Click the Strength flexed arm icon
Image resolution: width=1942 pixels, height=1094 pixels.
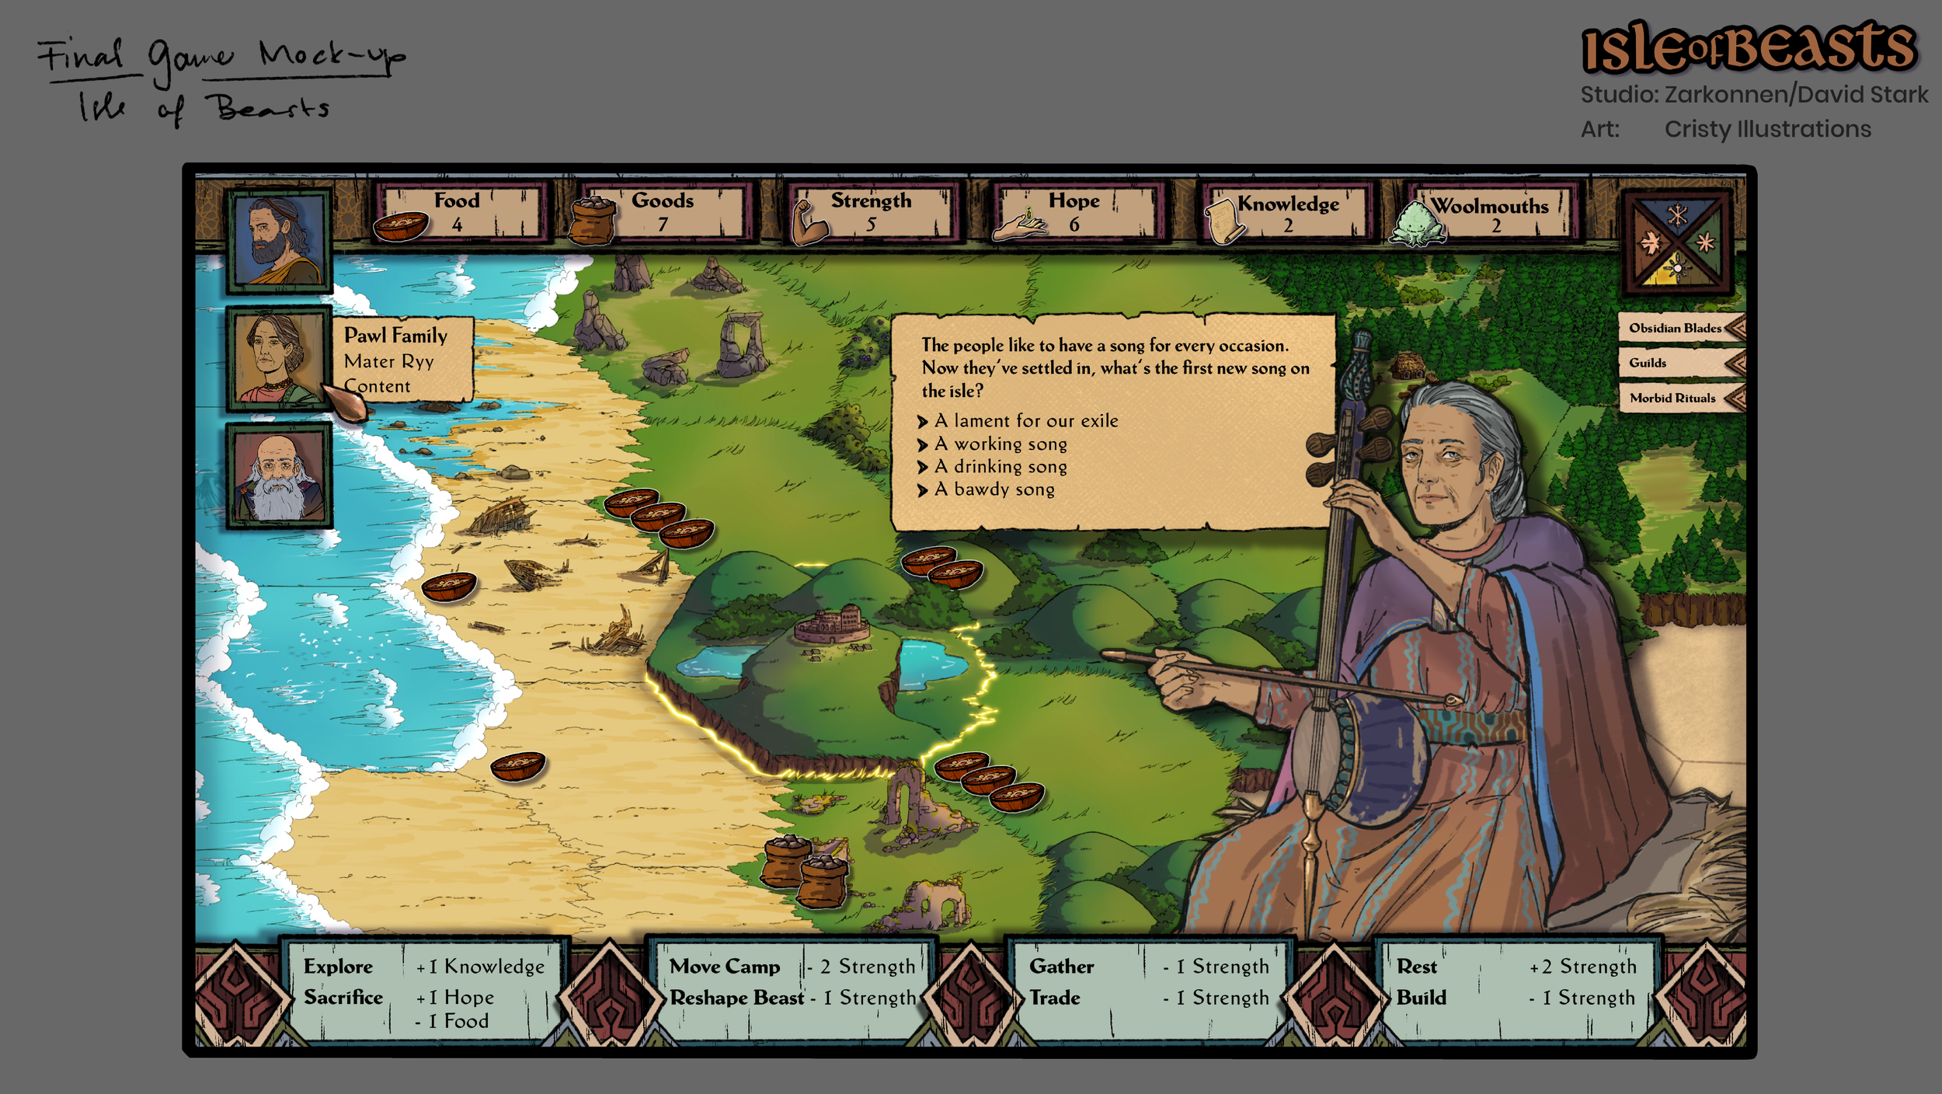(809, 221)
